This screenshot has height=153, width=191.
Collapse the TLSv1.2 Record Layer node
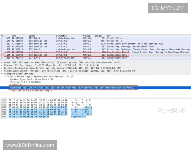pyautogui.click(x=5, y=76)
